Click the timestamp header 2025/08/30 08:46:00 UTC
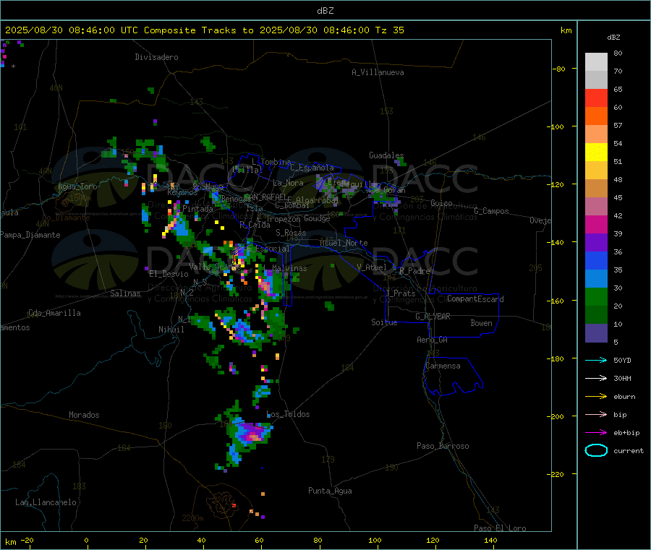 click(x=66, y=30)
